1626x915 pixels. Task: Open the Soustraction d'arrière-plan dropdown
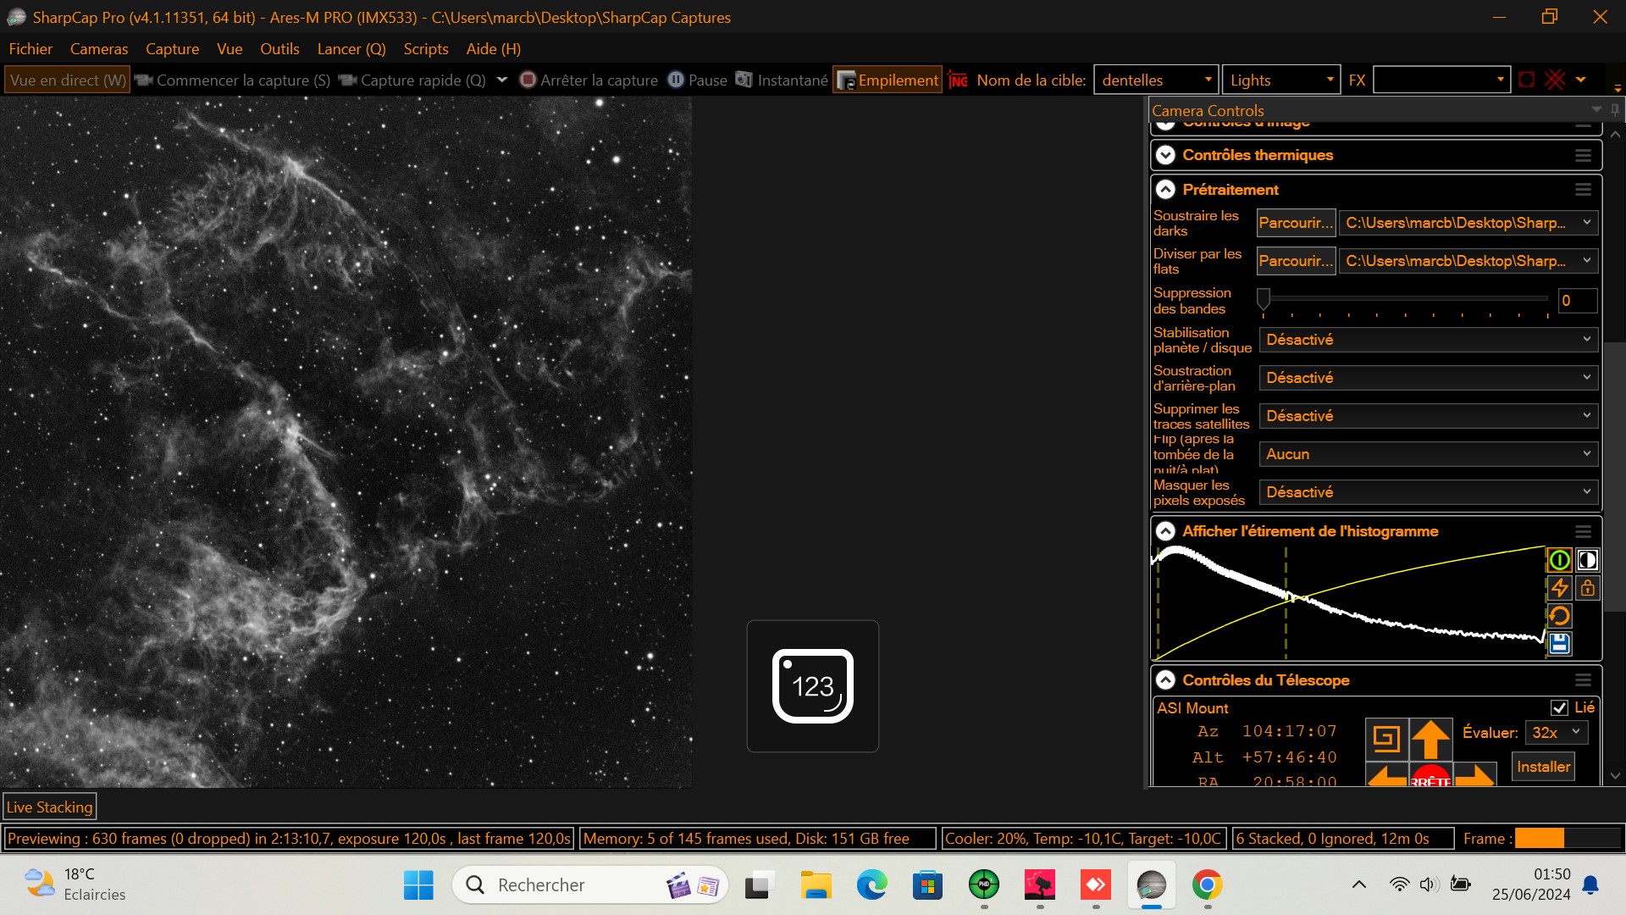[1428, 378]
